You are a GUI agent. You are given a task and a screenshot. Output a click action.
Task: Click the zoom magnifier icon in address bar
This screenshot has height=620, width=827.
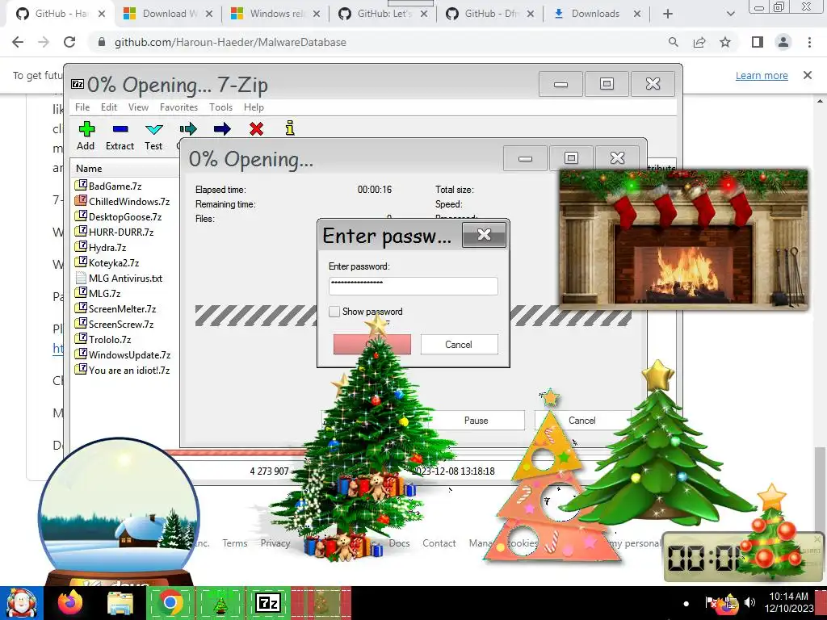tap(674, 42)
